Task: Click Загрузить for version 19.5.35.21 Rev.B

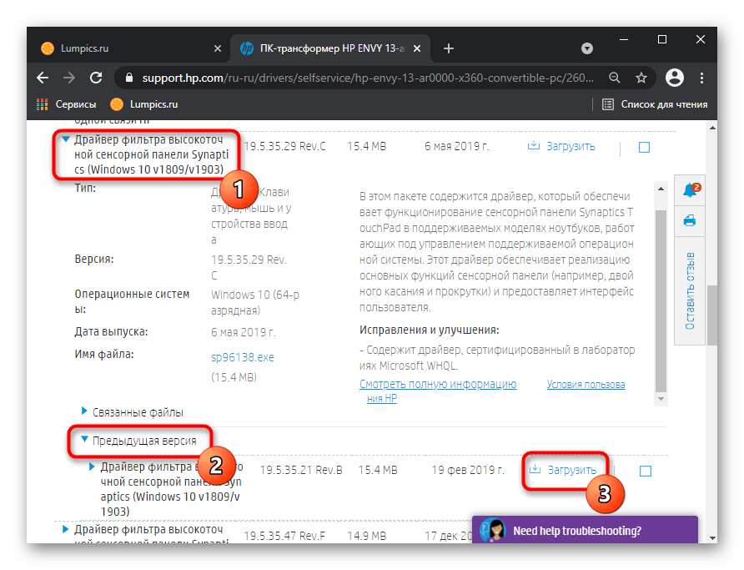Action: (564, 470)
